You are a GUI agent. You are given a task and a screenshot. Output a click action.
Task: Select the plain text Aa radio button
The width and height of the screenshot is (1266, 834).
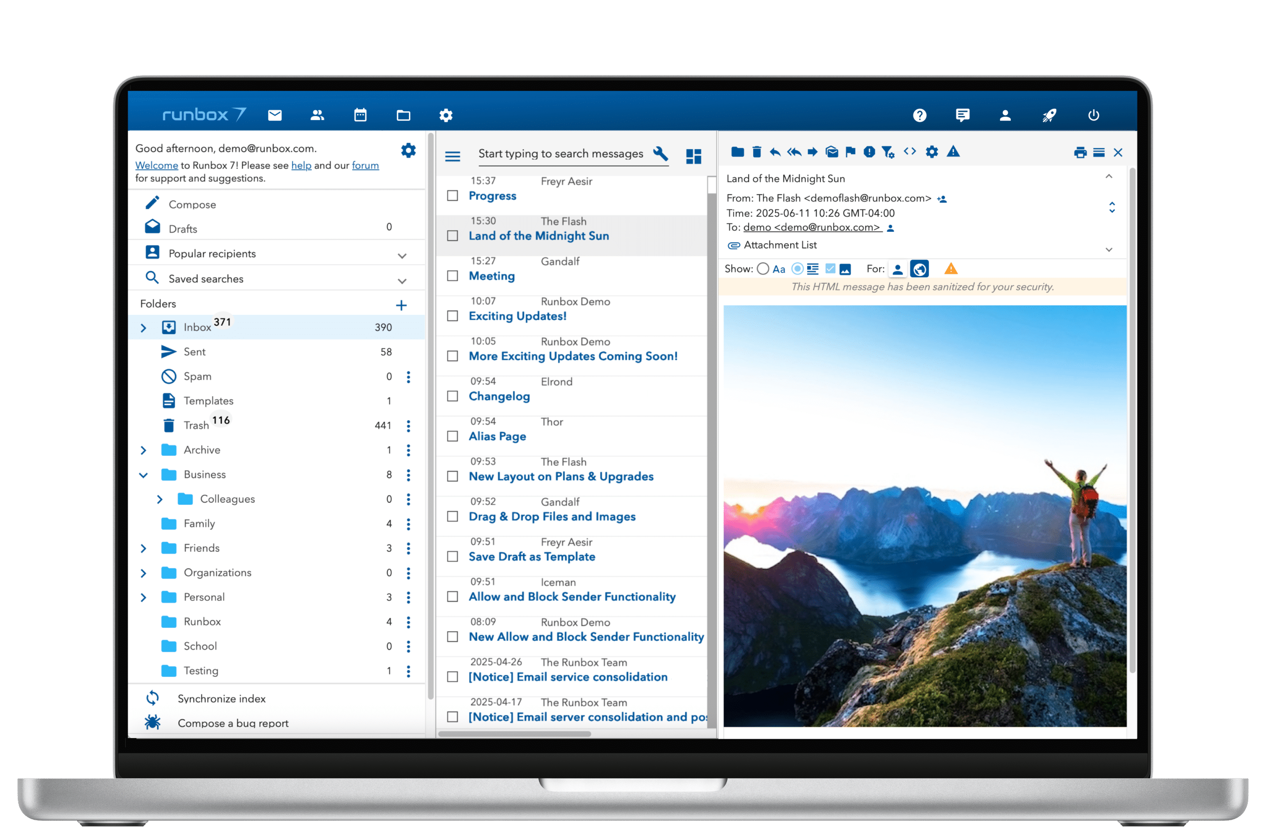763,268
